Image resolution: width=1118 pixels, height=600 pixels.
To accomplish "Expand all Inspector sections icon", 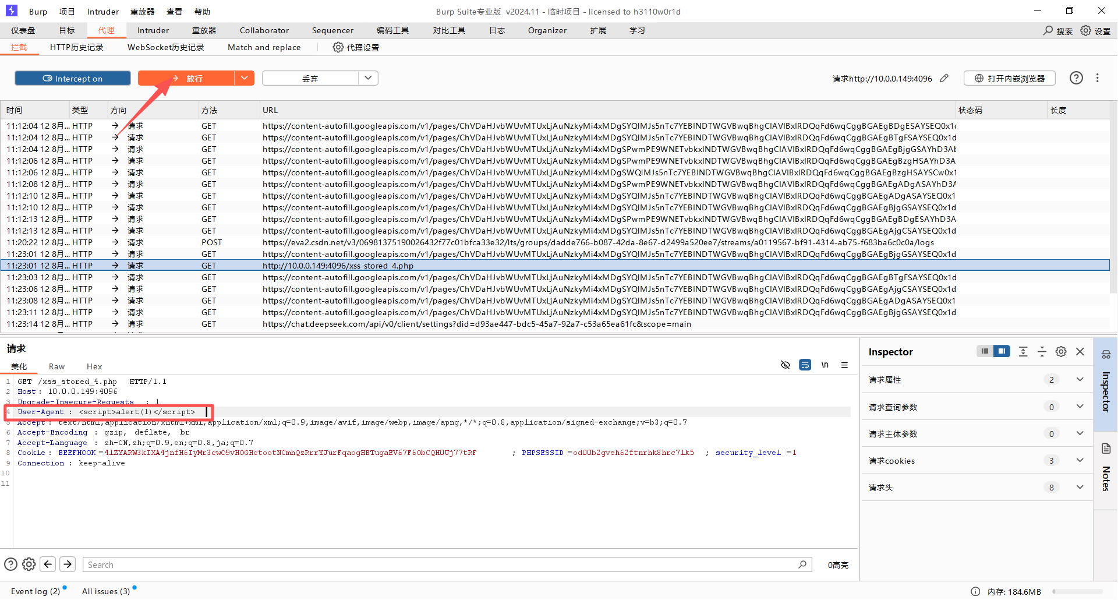I will [1023, 351].
